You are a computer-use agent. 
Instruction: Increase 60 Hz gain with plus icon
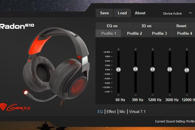118,49
